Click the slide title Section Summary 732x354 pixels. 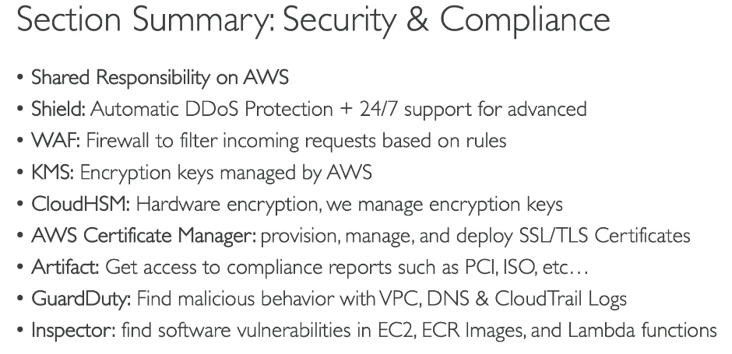coord(313,20)
